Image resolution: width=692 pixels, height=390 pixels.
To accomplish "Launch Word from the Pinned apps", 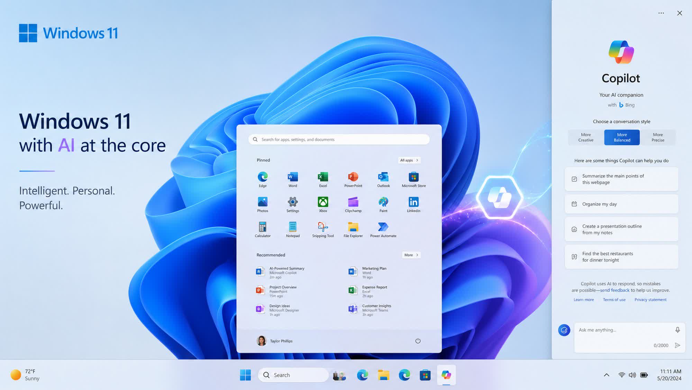I will point(293,179).
